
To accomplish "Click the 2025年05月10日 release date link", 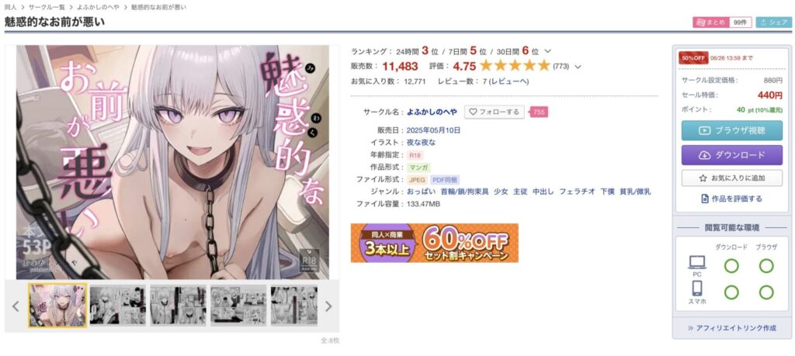I will point(433,130).
